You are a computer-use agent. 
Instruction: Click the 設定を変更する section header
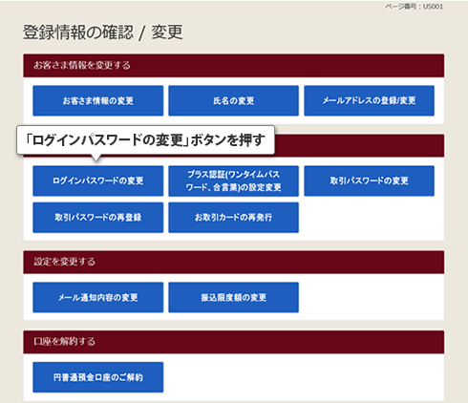(234, 262)
